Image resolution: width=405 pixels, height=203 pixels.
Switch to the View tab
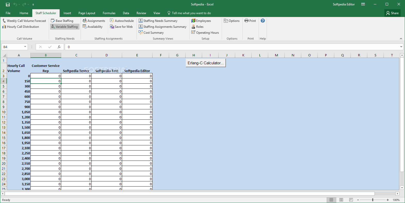click(x=157, y=13)
